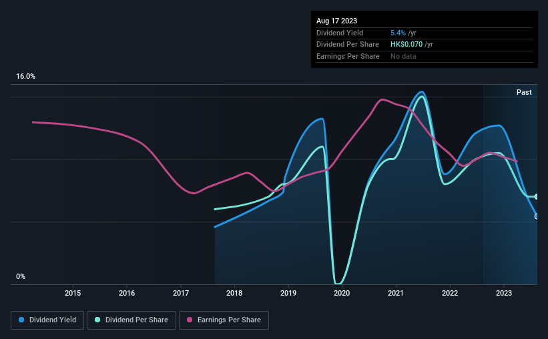Click the 2019 x-axis label
Screen dimensions: 548x339
click(288, 293)
